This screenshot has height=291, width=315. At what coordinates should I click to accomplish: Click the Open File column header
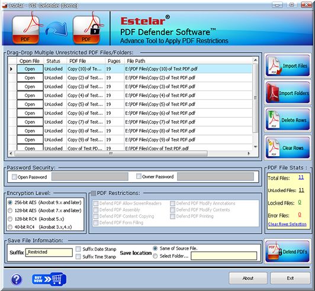click(30, 61)
